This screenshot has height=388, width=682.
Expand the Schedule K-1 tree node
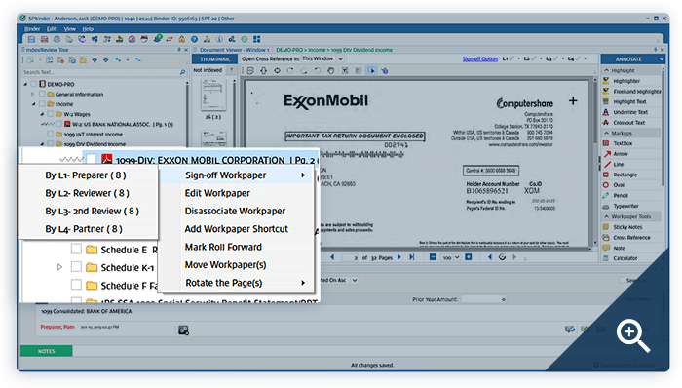(59, 267)
